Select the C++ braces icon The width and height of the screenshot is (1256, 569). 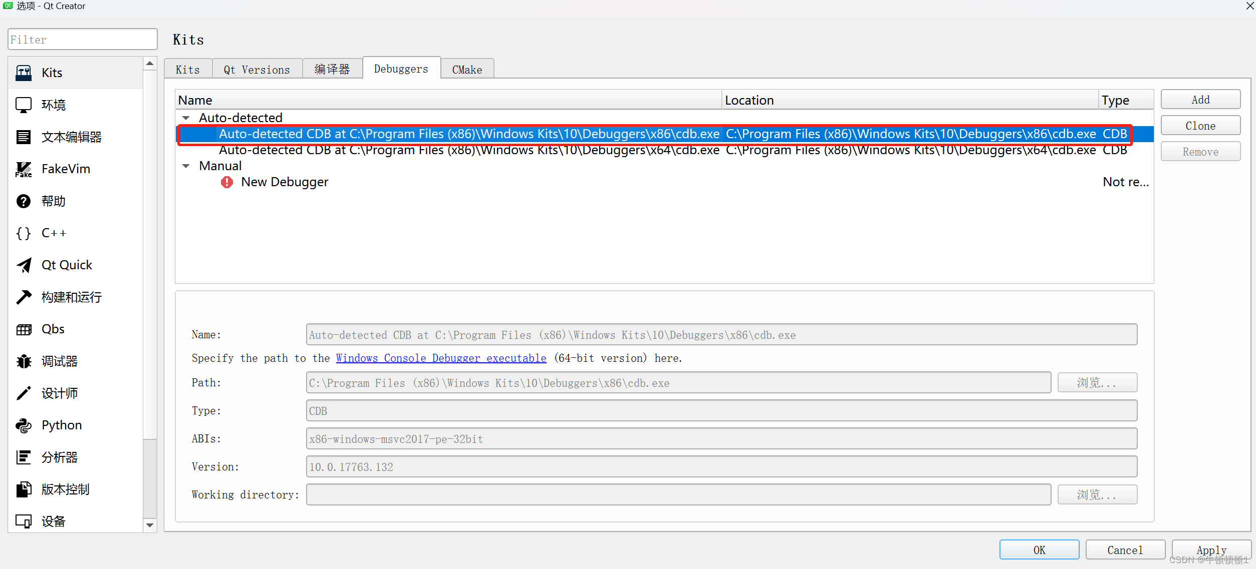tap(24, 233)
